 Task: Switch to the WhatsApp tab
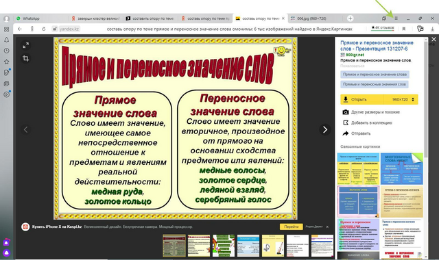[x=40, y=18]
